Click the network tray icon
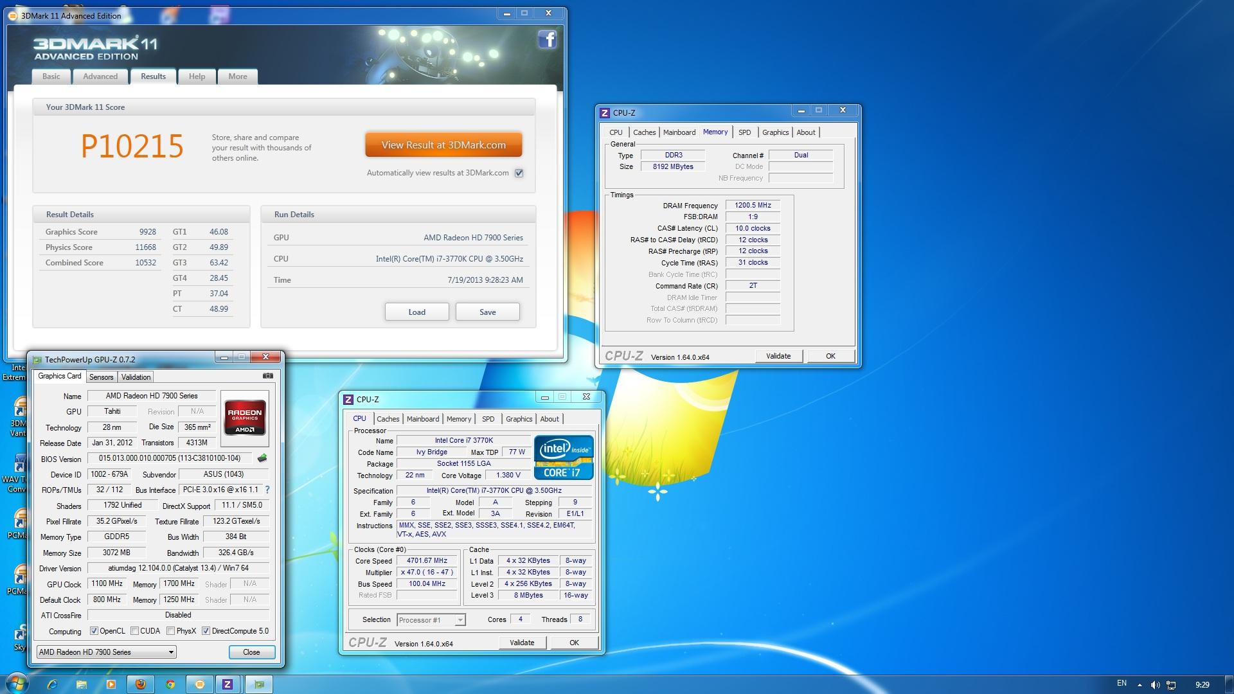 tap(1171, 685)
